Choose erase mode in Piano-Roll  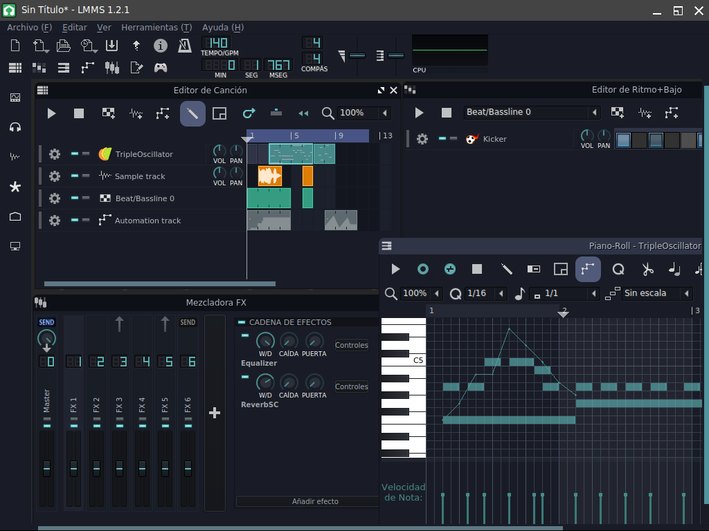pos(534,270)
